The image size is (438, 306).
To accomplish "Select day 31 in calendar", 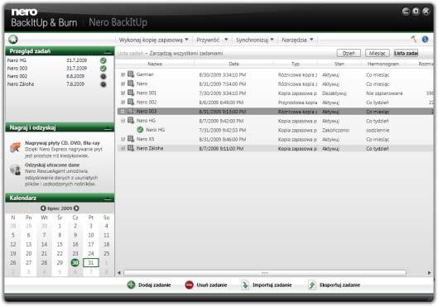I will tap(91, 262).
